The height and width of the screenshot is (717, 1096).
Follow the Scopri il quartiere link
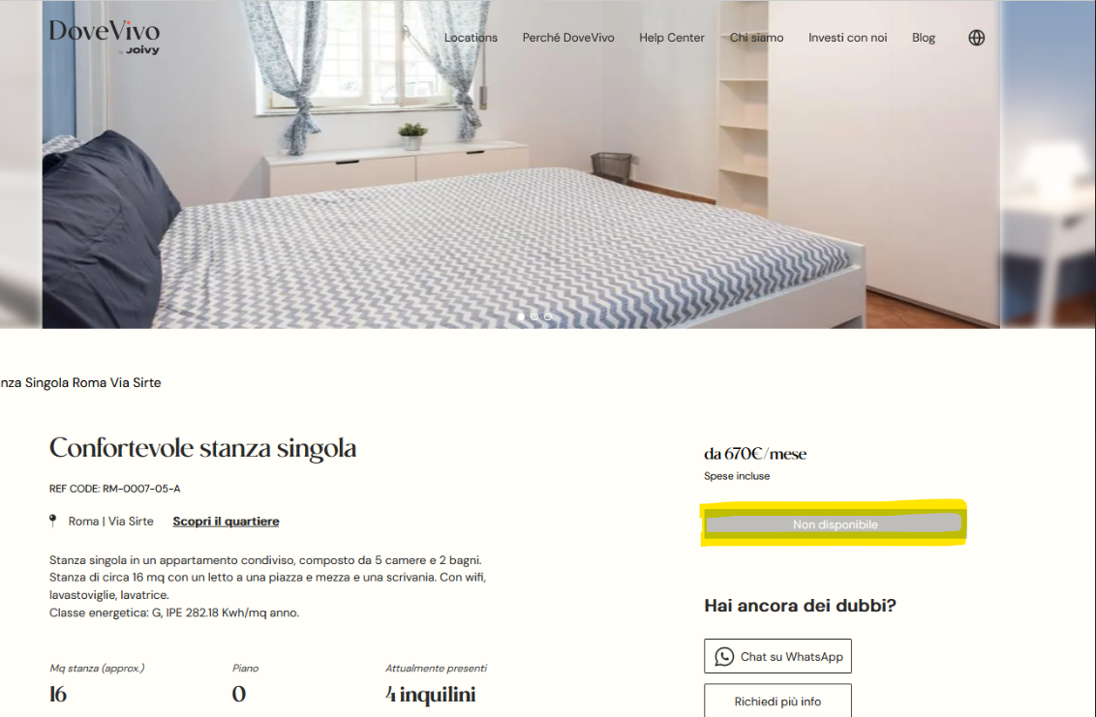click(x=226, y=522)
